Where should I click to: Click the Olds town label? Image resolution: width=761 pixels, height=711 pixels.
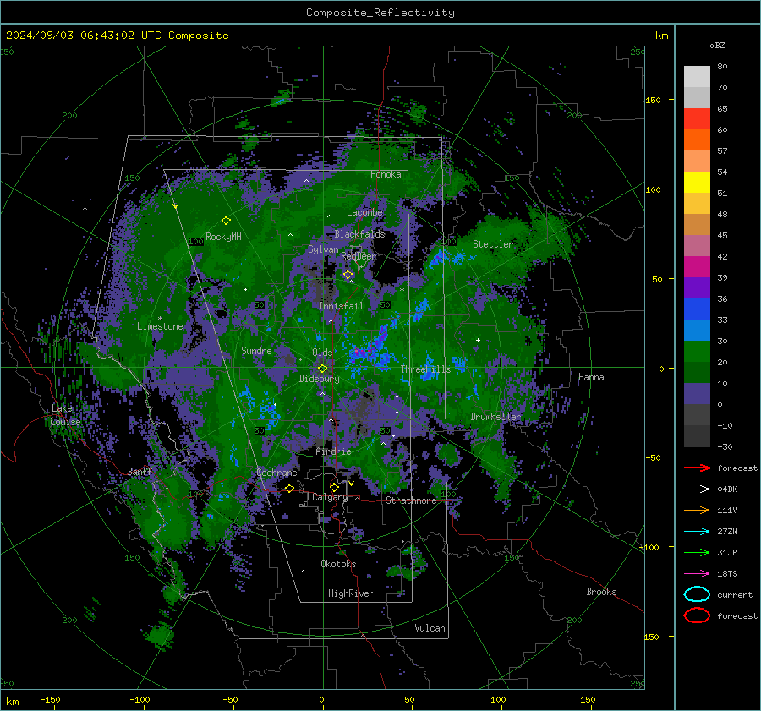coord(322,353)
